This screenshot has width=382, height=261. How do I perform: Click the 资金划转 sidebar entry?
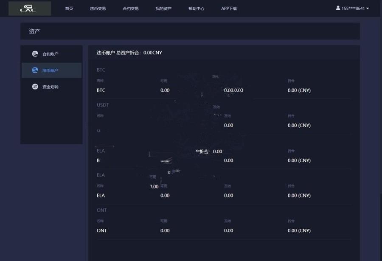(50, 87)
